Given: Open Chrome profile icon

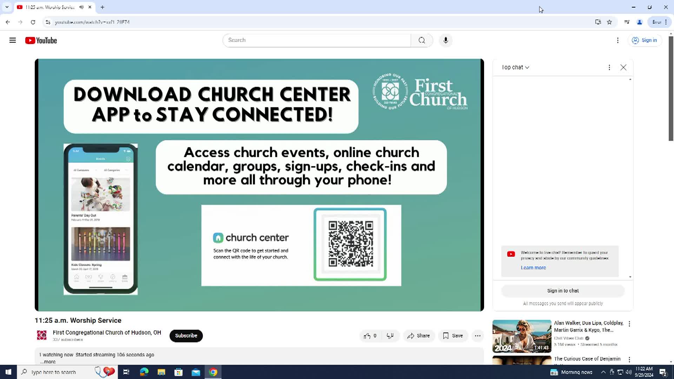Looking at the screenshot, I should tap(640, 22).
